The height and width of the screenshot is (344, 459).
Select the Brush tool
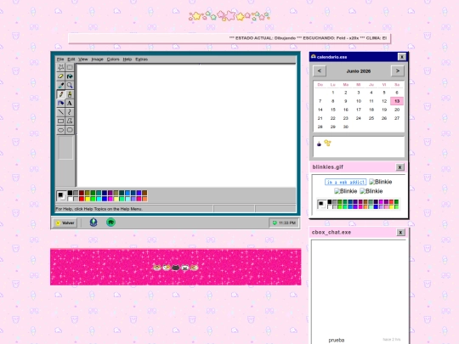click(x=70, y=94)
